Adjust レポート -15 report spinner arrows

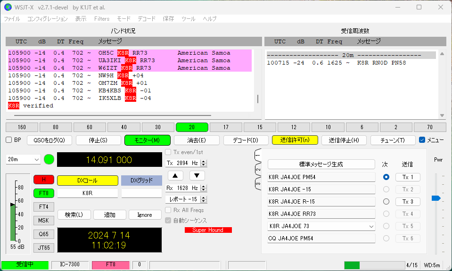tap(204, 199)
